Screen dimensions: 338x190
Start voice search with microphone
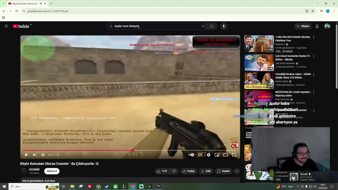(224, 26)
